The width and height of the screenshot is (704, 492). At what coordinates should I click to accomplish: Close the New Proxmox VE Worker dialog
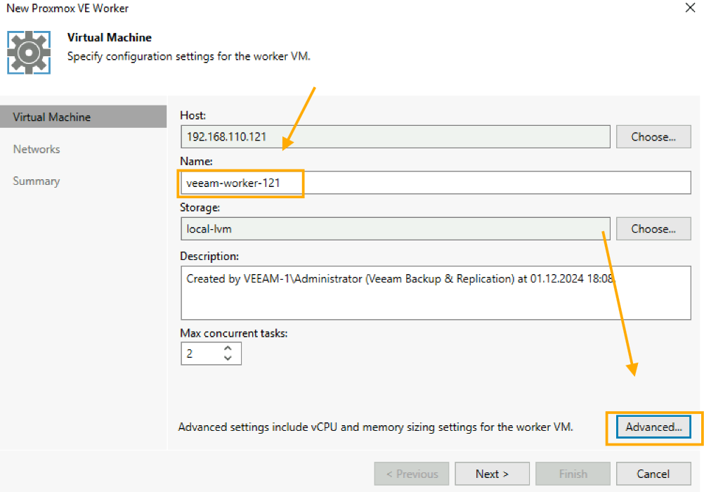(689, 8)
